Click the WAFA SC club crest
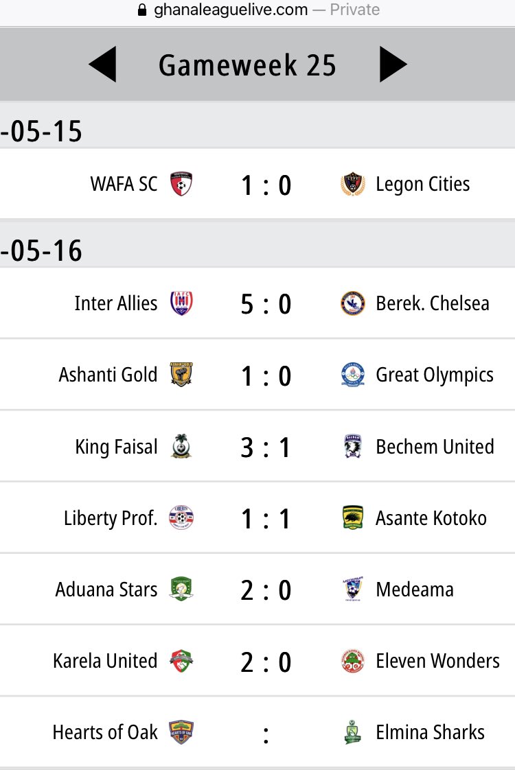The image size is (515, 770). (x=181, y=184)
